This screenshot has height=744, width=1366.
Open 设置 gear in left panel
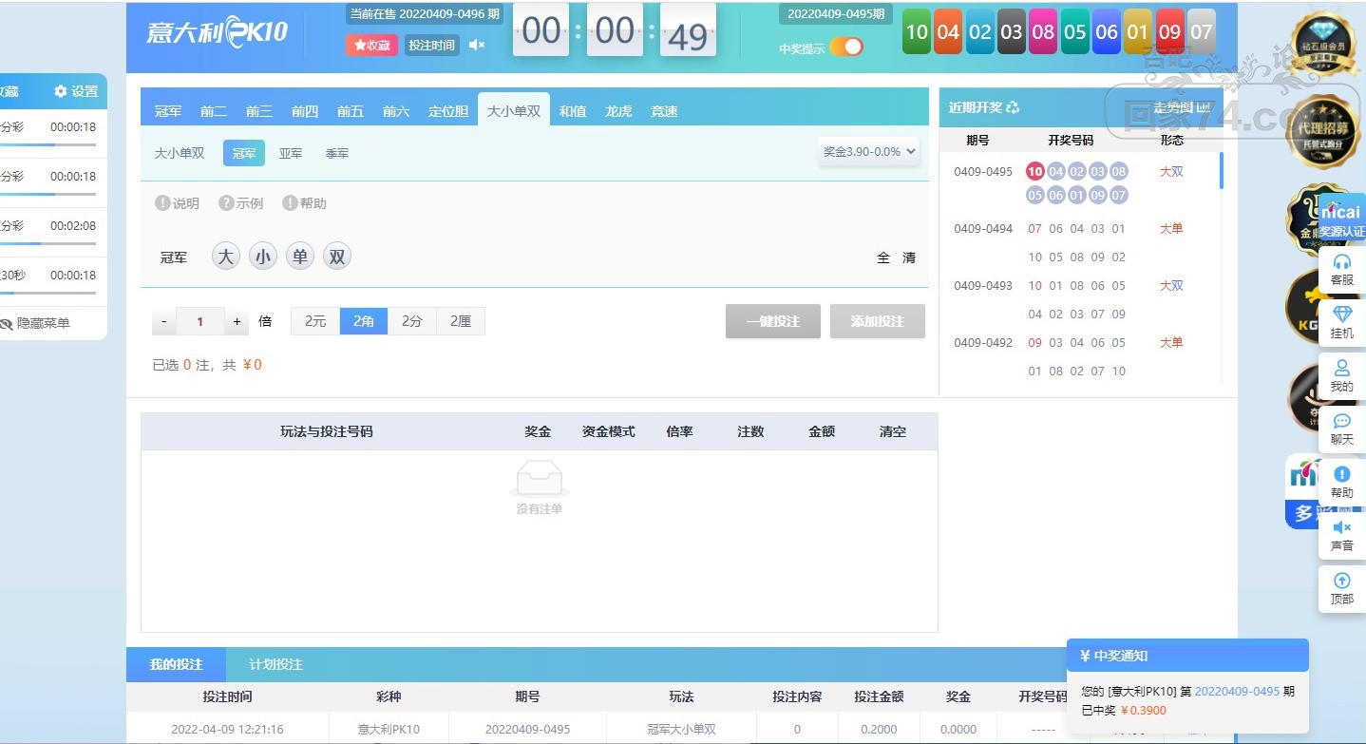(x=76, y=91)
